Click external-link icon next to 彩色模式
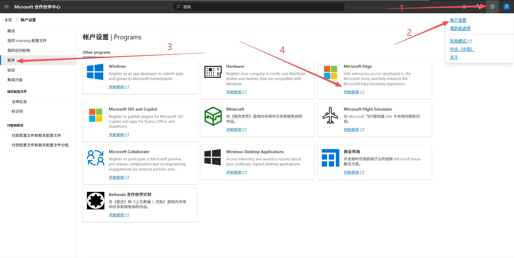 point(470,41)
